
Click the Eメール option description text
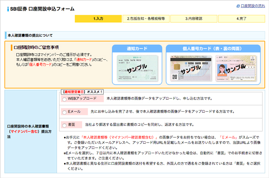(163, 112)
